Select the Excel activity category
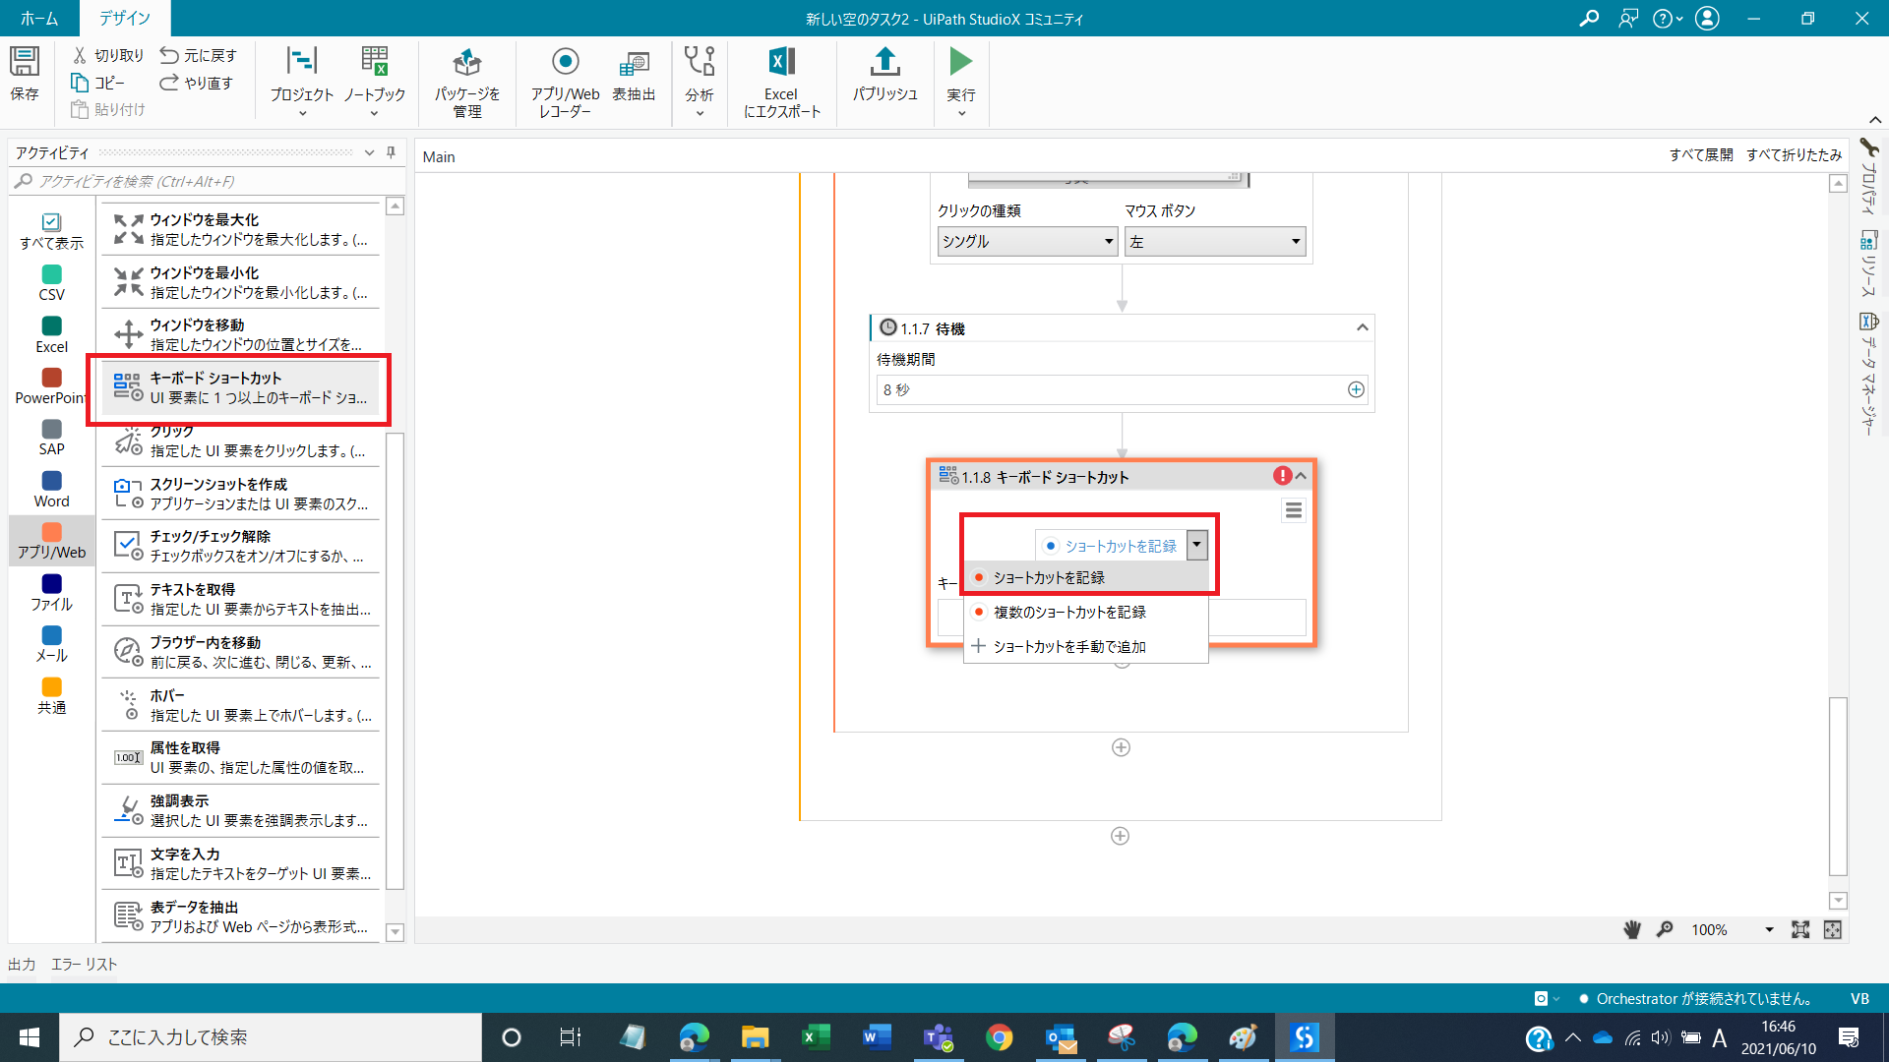The width and height of the screenshot is (1889, 1062). 52,334
